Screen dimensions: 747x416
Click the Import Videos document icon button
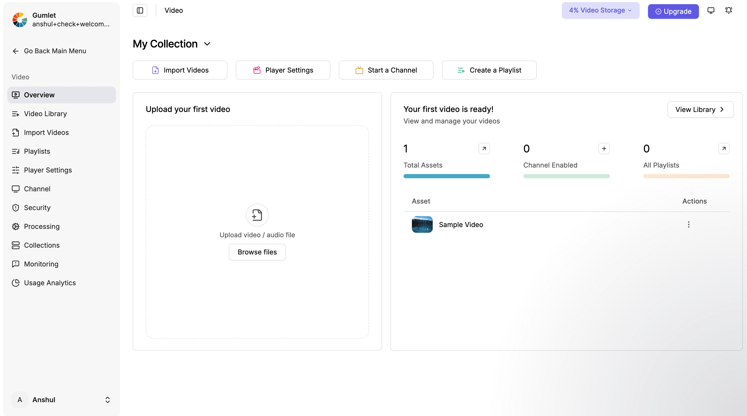click(155, 70)
